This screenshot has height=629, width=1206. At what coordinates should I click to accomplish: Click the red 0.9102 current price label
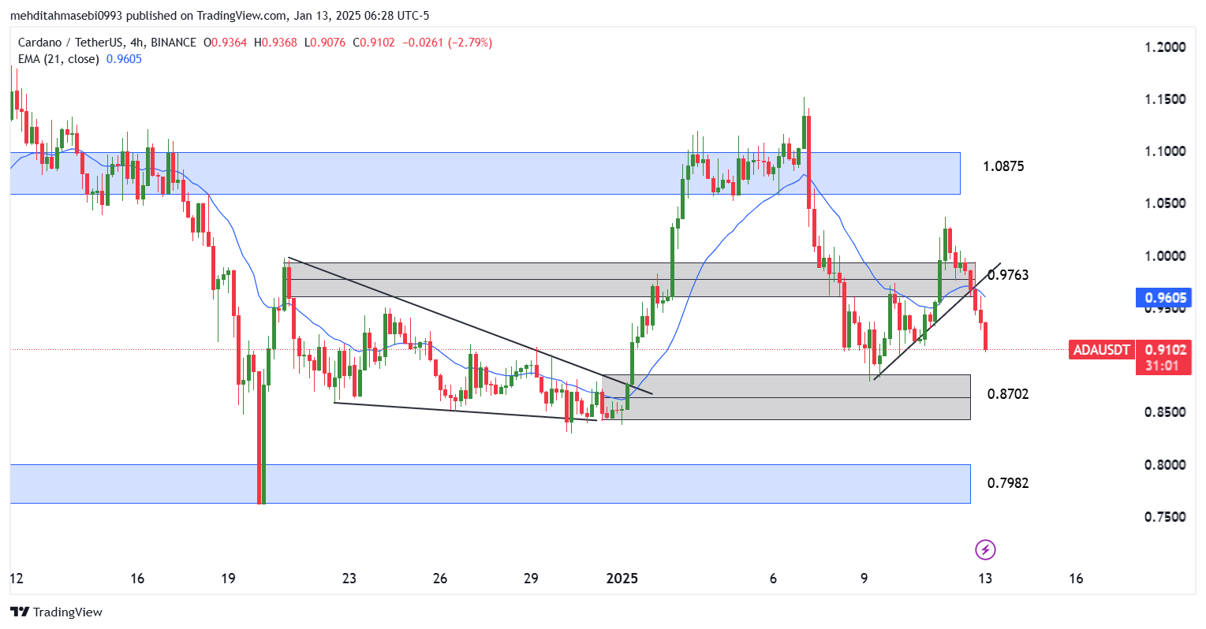[1163, 349]
